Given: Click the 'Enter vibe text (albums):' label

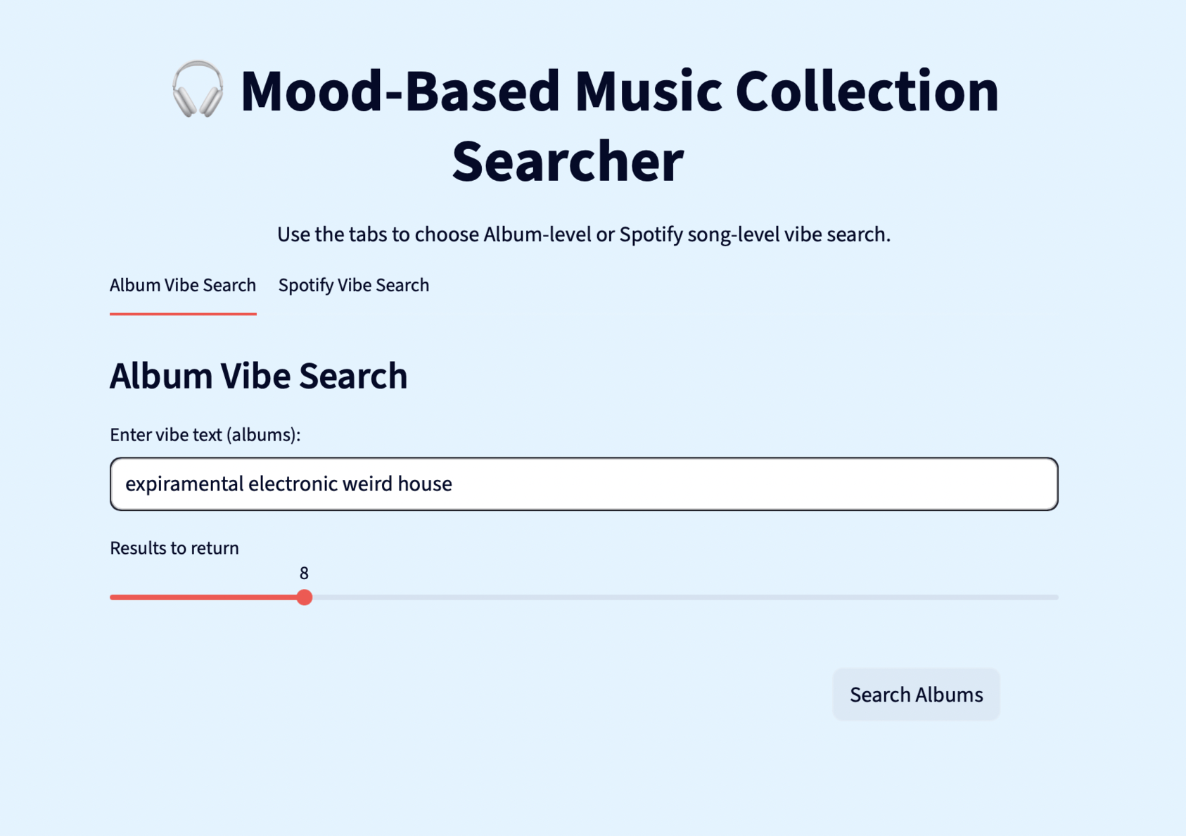Looking at the screenshot, I should pos(205,435).
